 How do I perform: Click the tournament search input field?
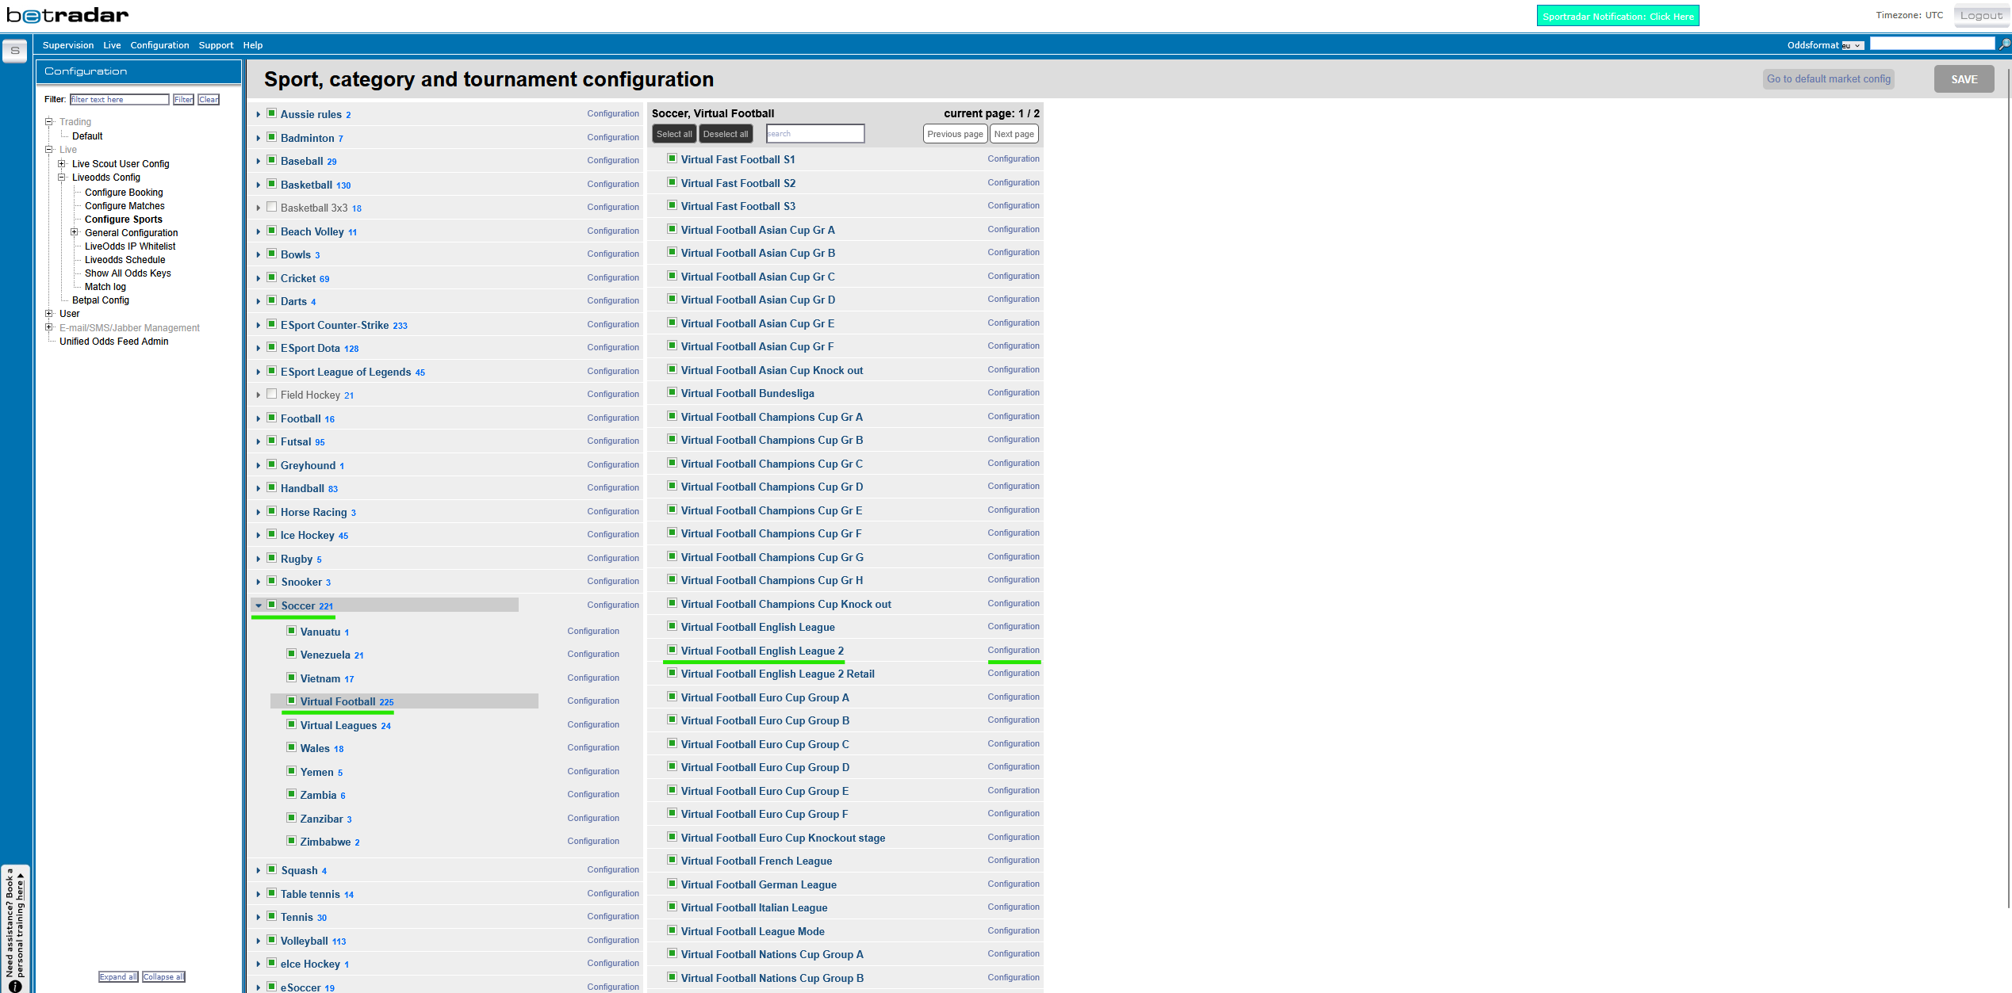pos(814,134)
